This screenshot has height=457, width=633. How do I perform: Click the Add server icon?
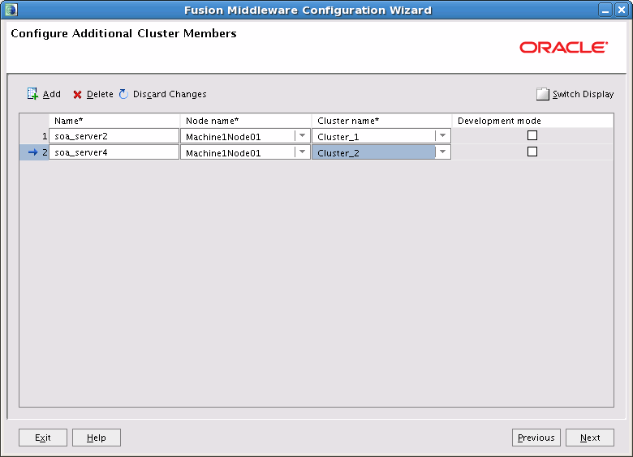(32, 94)
